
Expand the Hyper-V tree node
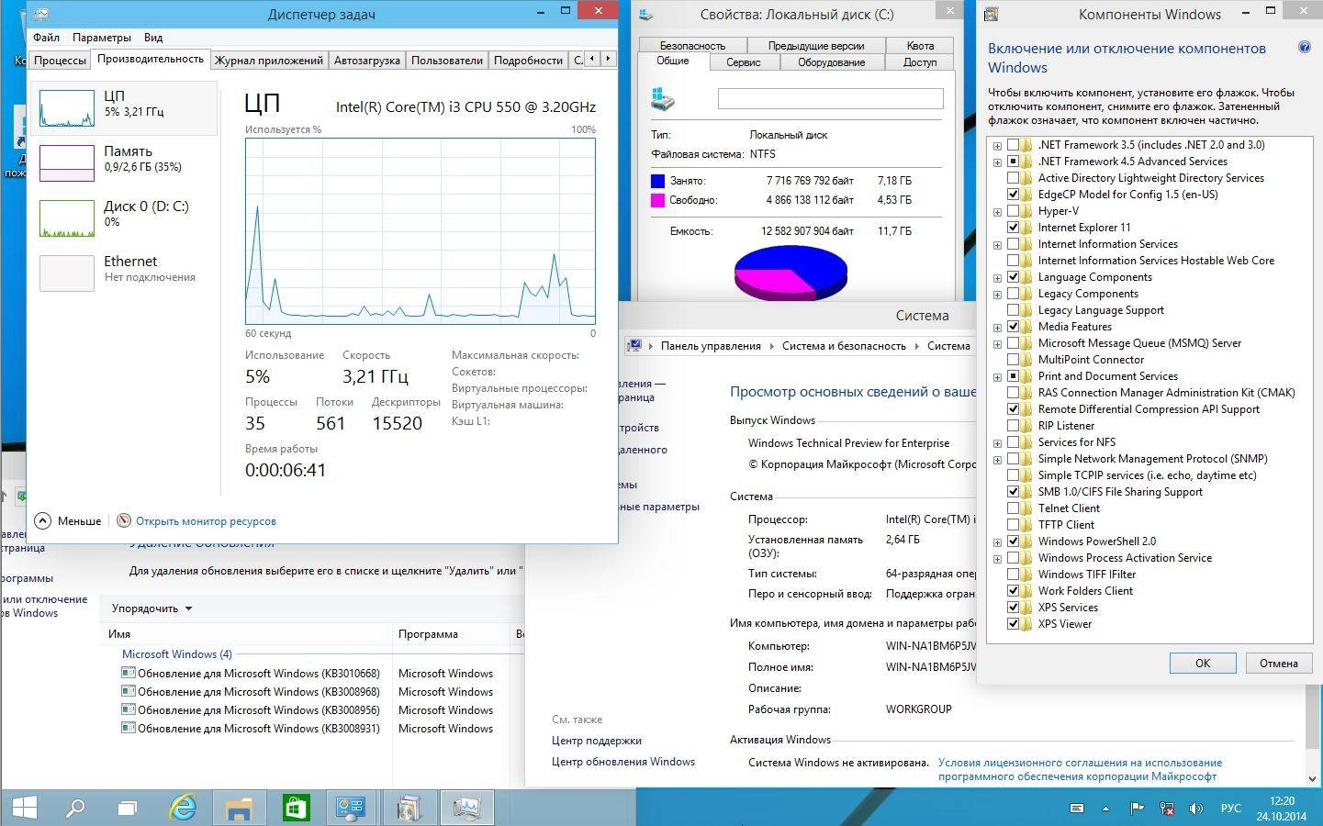click(x=997, y=211)
